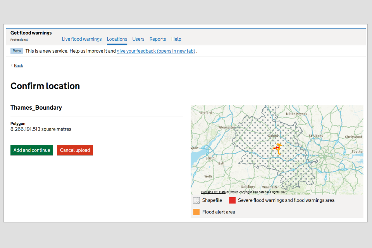372x248 pixels.
Task: Switch to the Locations tab
Action: click(117, 39)
